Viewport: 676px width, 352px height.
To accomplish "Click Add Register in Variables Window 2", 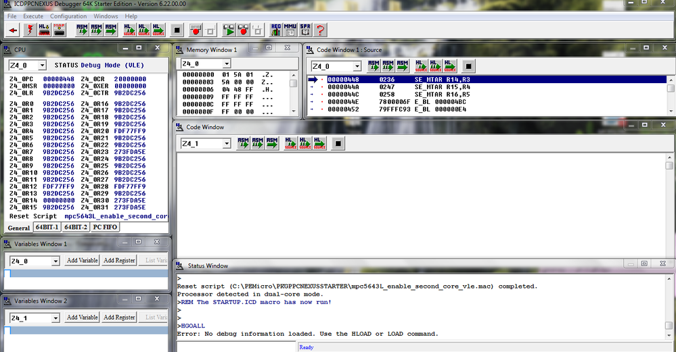I will click(x=119, y=317).
